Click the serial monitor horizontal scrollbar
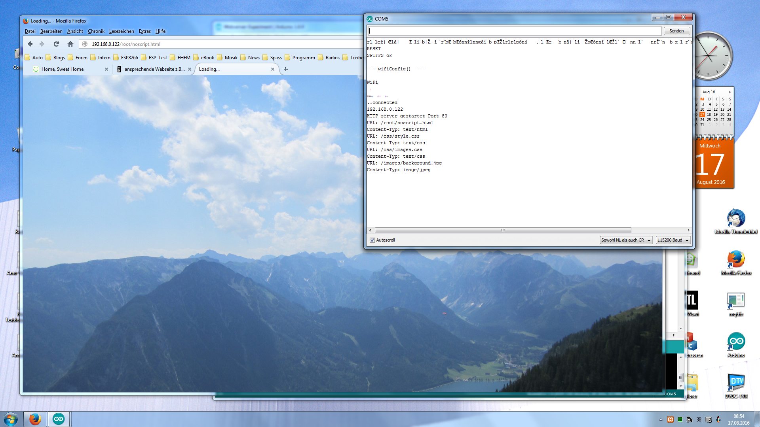Screen dimensions: 760x427 [503, 231]
